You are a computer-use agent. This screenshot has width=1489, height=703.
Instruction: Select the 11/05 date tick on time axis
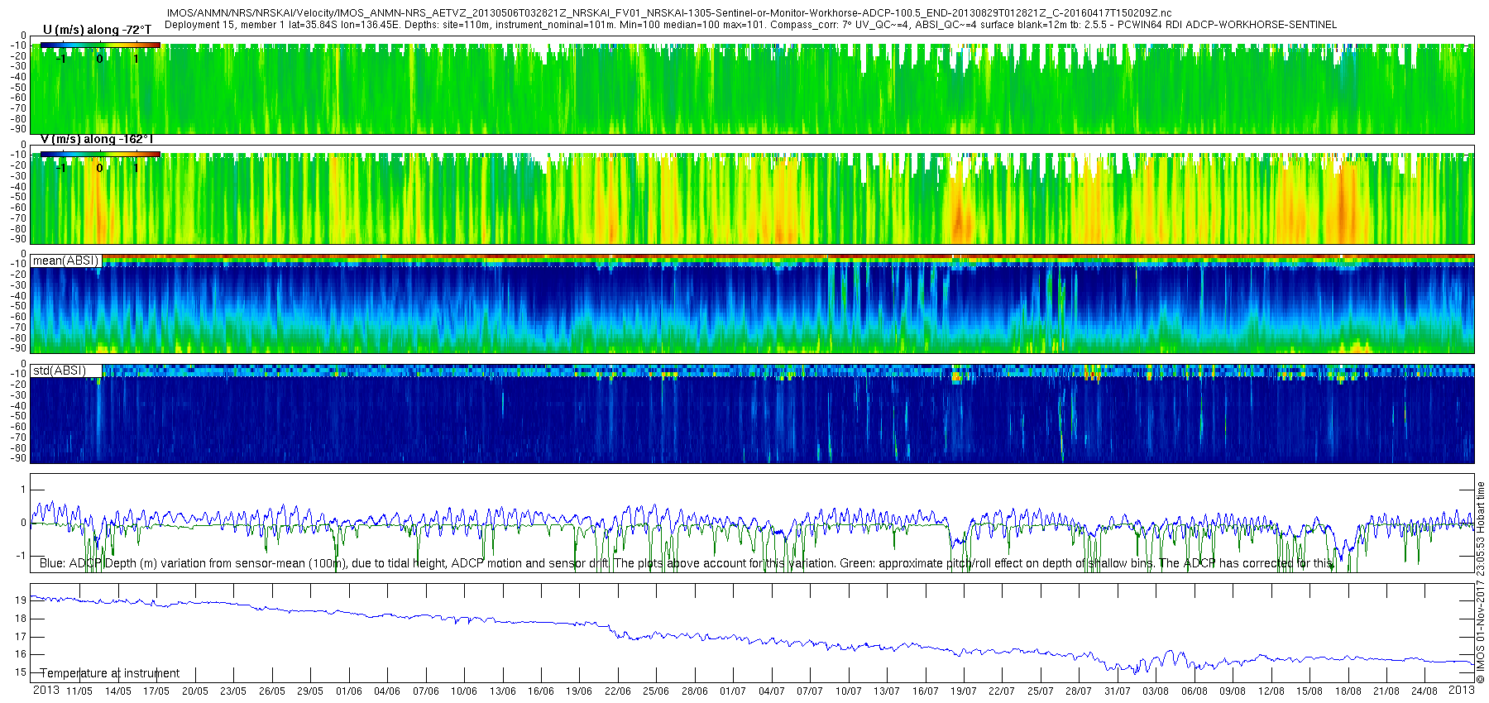pos(79,691)
